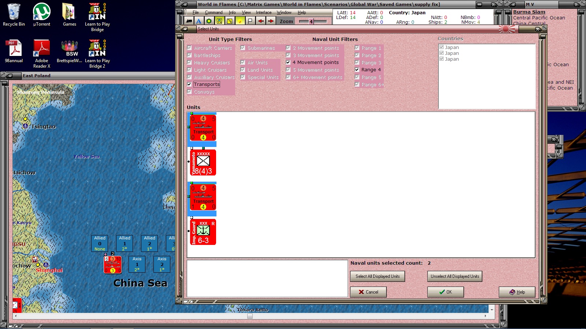Toggle the Land Units checkbox
This screenshot has width=586, height=329.
[x=243, y=70]
